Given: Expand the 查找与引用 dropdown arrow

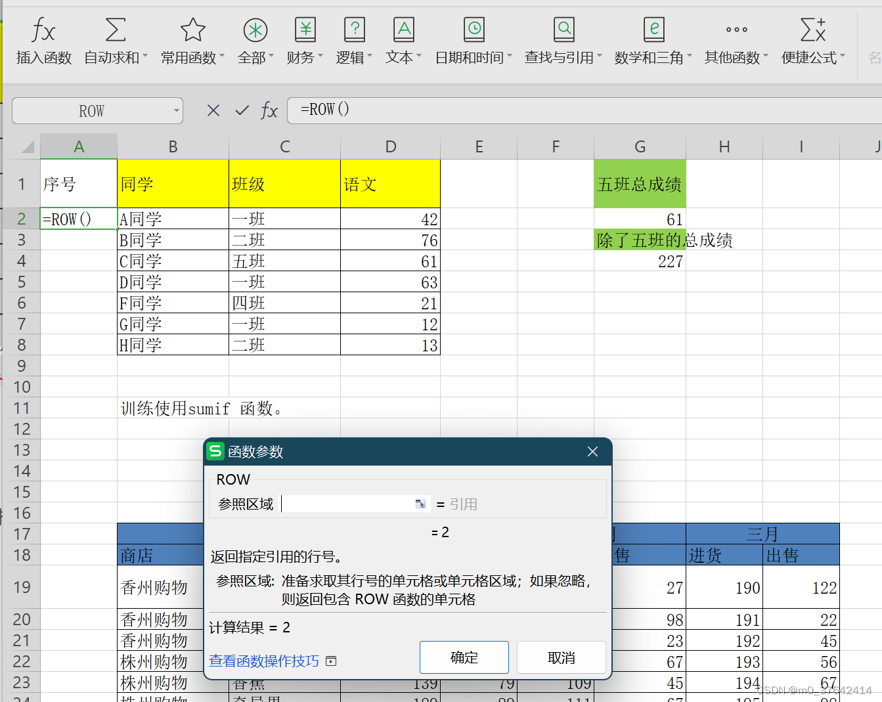Looking at the screenshot, I should point(600,56).
